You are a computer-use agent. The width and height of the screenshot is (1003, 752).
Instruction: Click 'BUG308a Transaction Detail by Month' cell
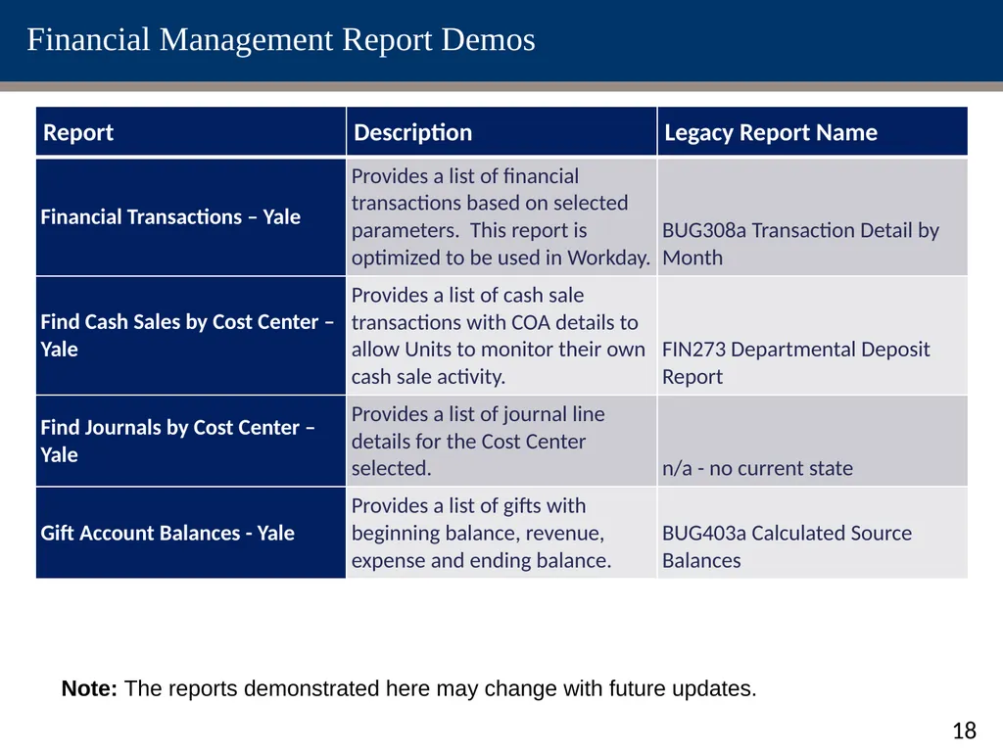coord(812,216)
